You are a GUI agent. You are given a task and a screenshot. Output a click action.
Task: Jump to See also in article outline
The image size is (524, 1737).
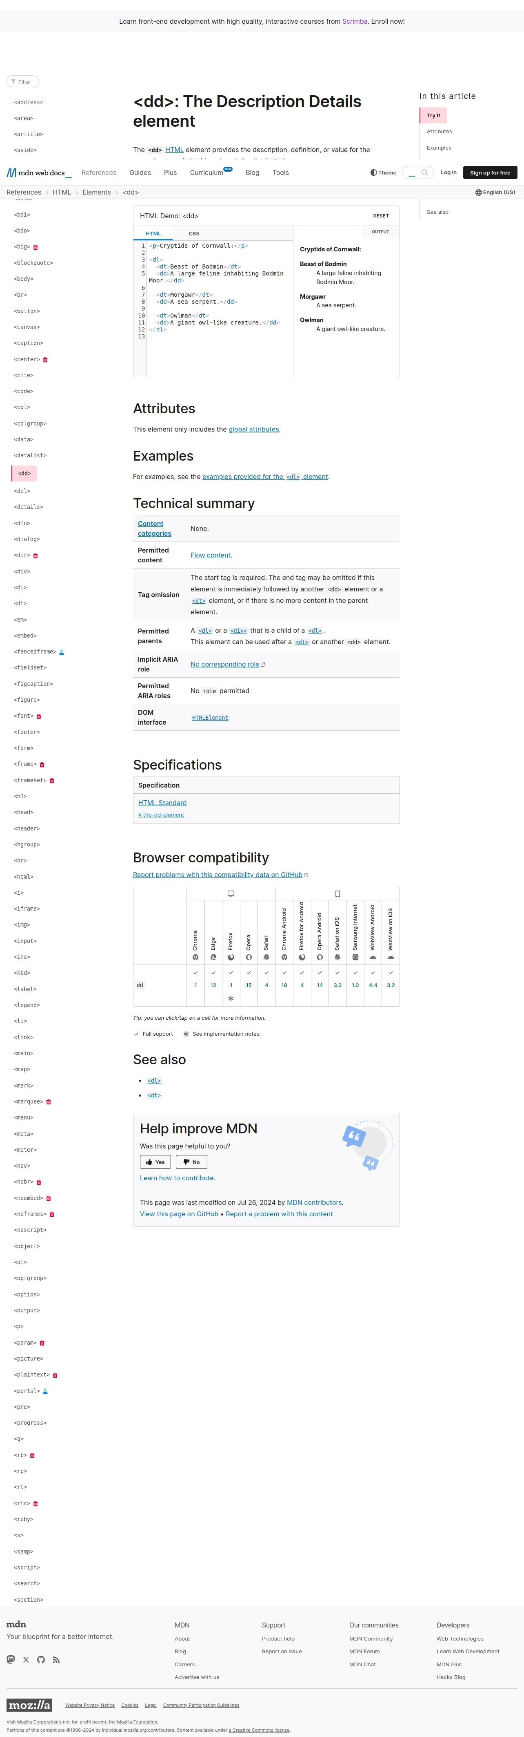pyautogui.click(x=438, y=212)
